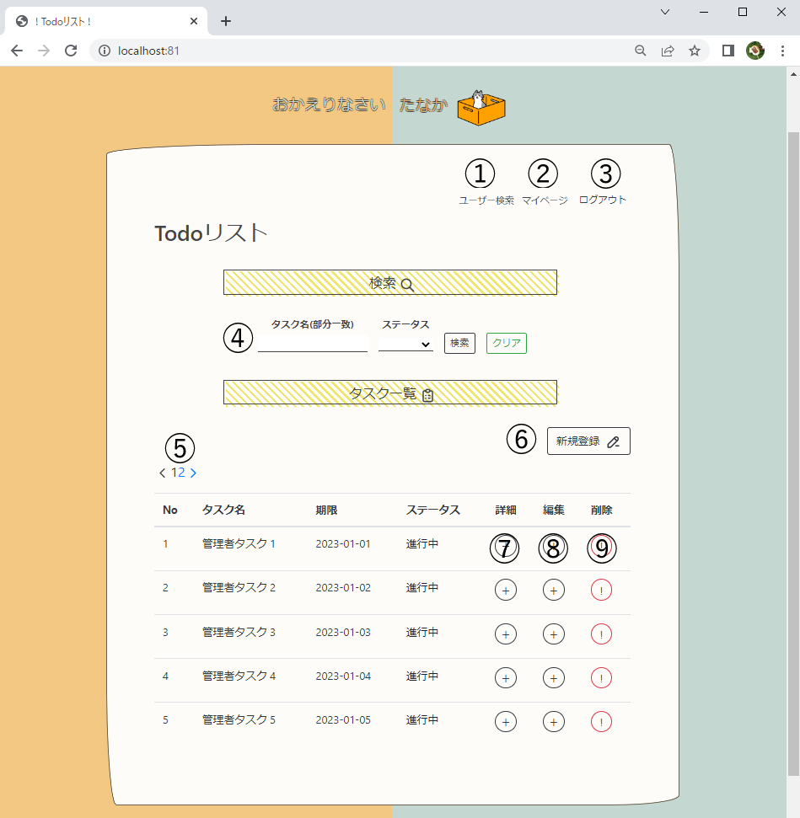This screenshot has width=800, height=818.
Task: Focus the タスク名(部分一致) input field
Action: [x=312, y=343]
